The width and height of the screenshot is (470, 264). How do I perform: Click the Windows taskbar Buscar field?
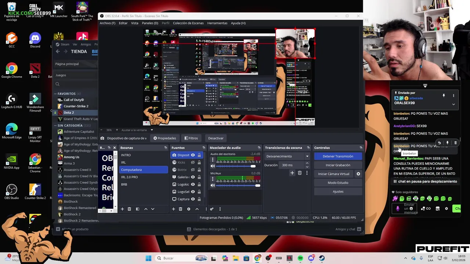click(x=182, y=258)
